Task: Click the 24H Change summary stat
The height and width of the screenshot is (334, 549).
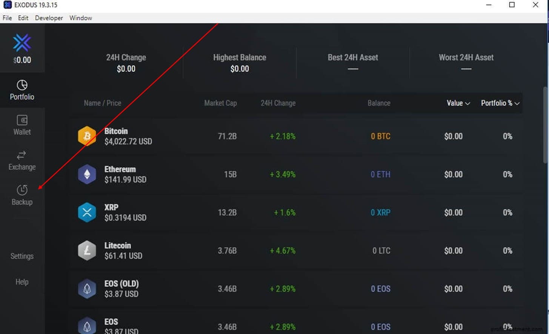Action: tap(126, 63)
